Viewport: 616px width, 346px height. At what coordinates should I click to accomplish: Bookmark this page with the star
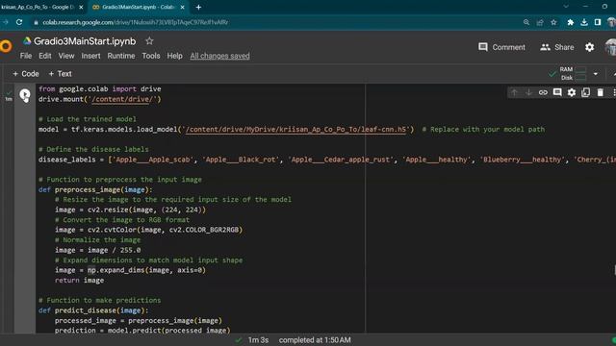(553, 22)
